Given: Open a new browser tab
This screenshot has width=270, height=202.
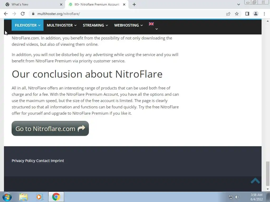Looking at the screenshot, I should pyautogui.click(x=134, y=4).
